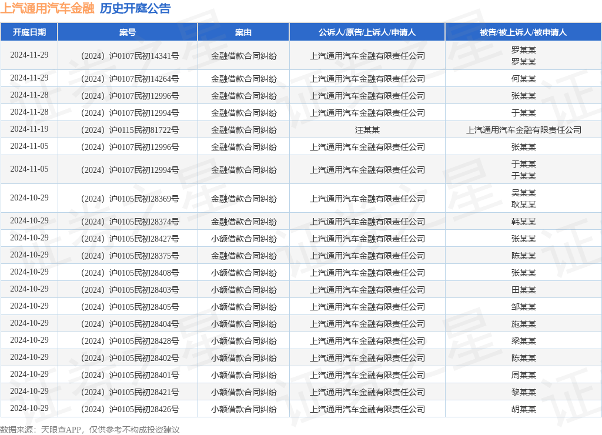The image size is (602, 435).
Task: Select case number (2024)沪0105民初28426号
Action: click(x=130, y=409)
